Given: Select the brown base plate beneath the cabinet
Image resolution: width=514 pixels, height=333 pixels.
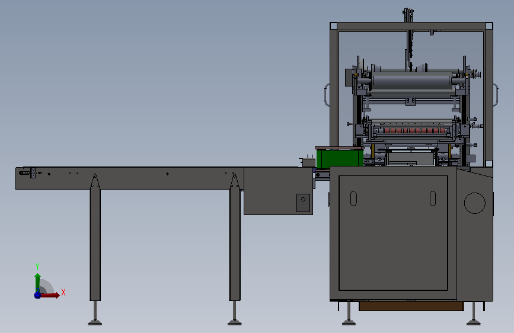Looking at the screenshot, I should [x=411, y=306].
